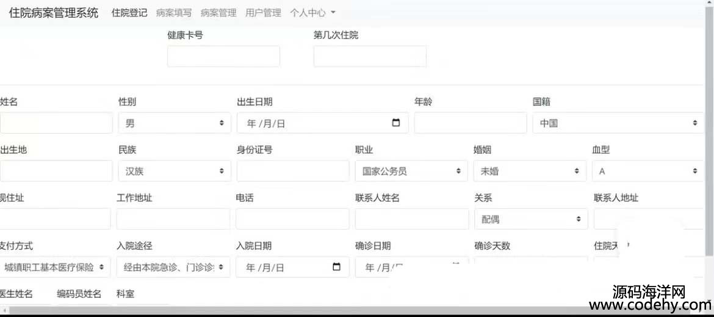Open the 支付方式 dropdown showing 城镇职工基本医疗保险
This screenshot has height=317, width=714.
55,268
